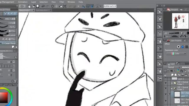The height and width of the screenshot is (106, 189).
Task: Open the Filter menu
Action: [x=62, y=2]
